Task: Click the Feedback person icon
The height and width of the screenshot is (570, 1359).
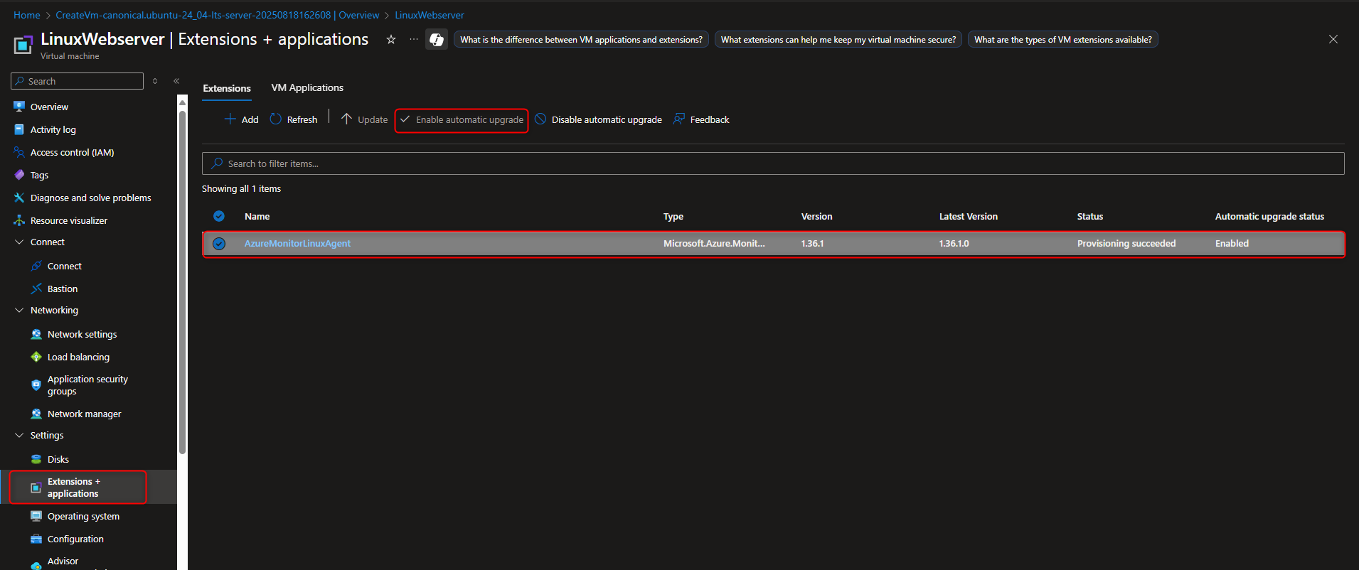Action: pyautogui.click(x=679, y=119)
